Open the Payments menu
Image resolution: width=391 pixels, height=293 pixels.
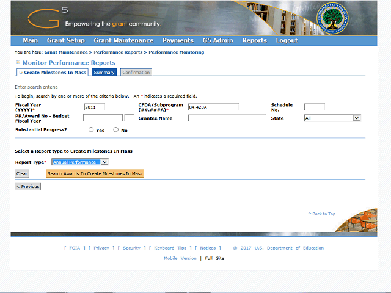tap(178, 40)
